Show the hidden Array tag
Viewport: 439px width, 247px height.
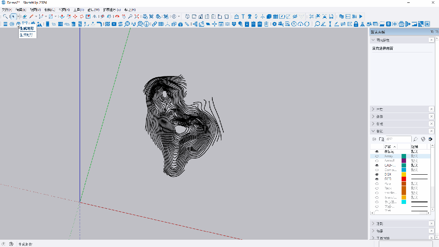coord(377,156)
